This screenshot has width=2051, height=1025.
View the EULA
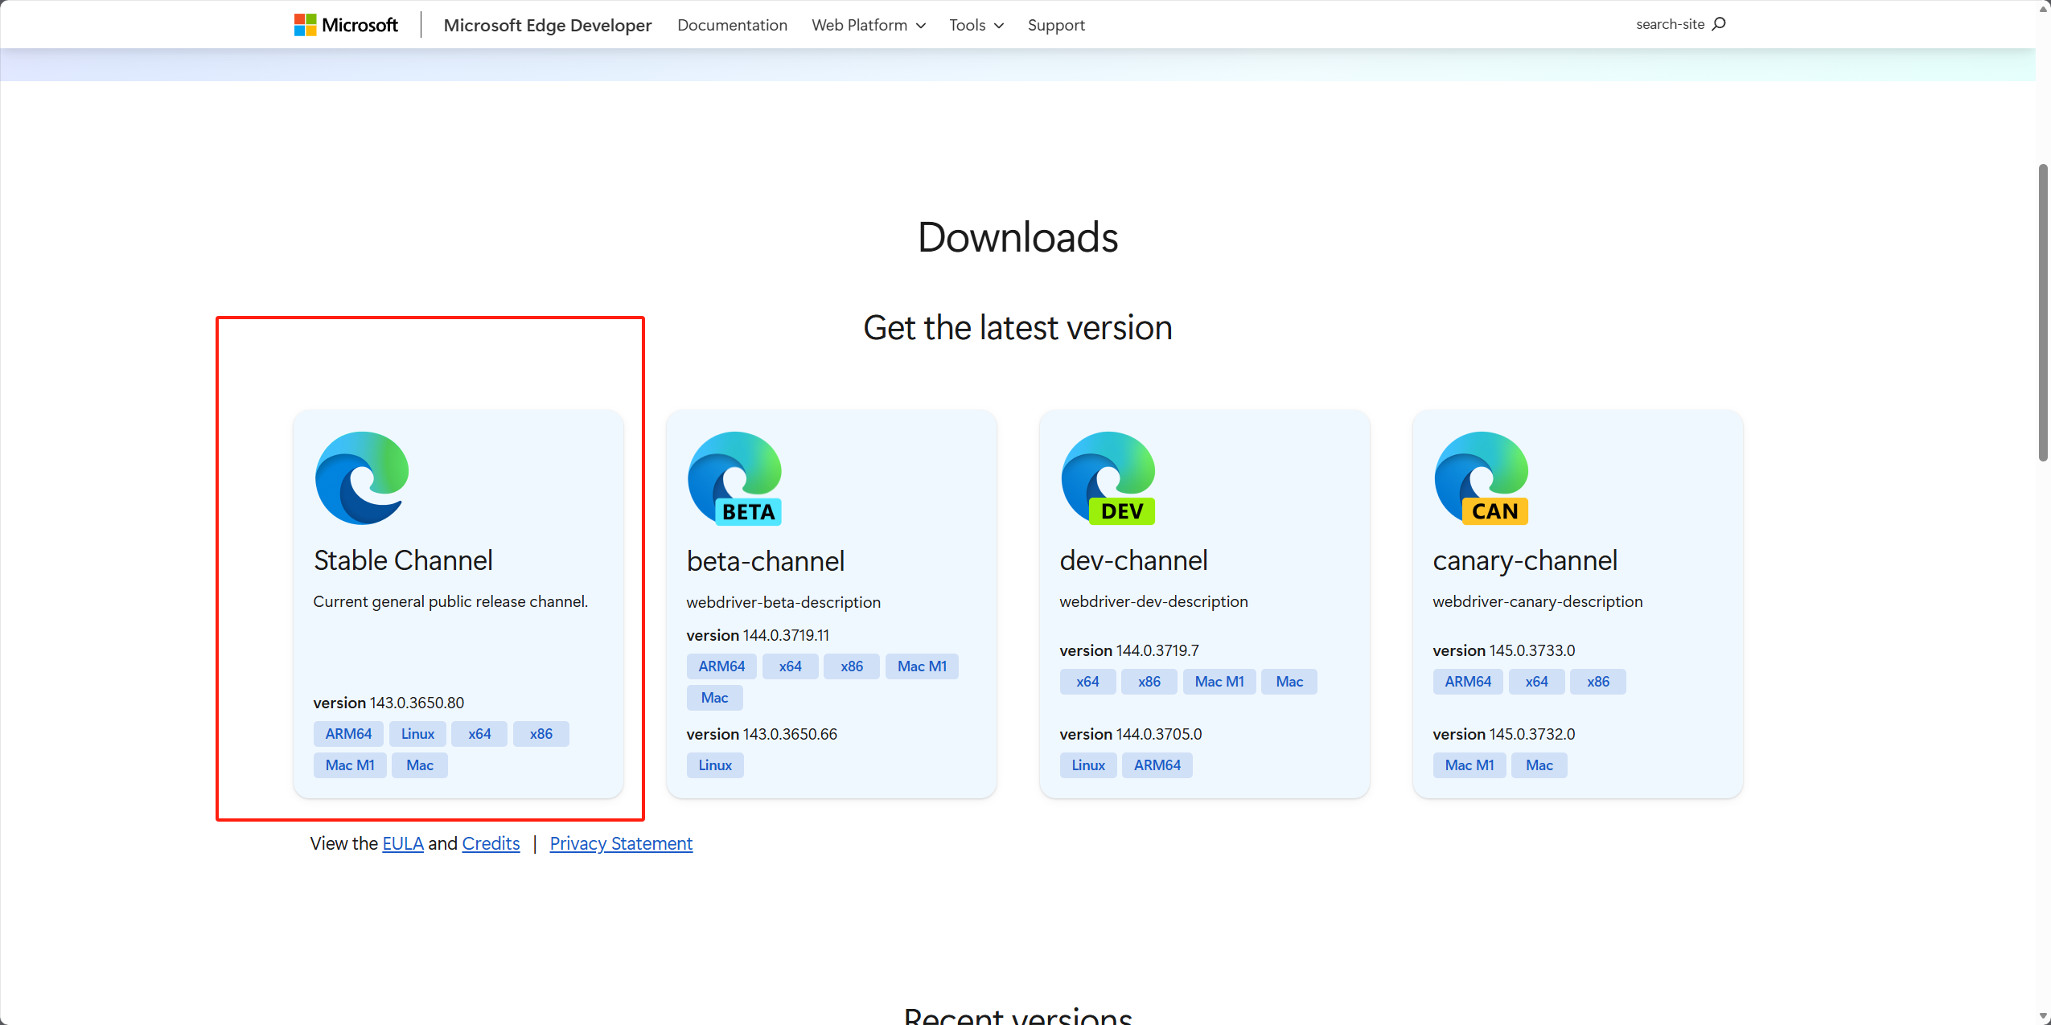coord(403,843)
